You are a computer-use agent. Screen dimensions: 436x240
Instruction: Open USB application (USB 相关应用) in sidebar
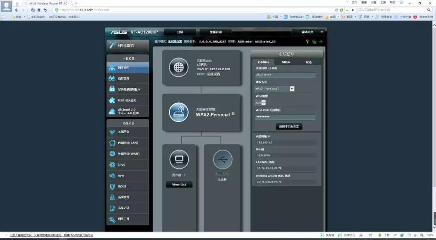pyautogui.click(x=128, y=100)
